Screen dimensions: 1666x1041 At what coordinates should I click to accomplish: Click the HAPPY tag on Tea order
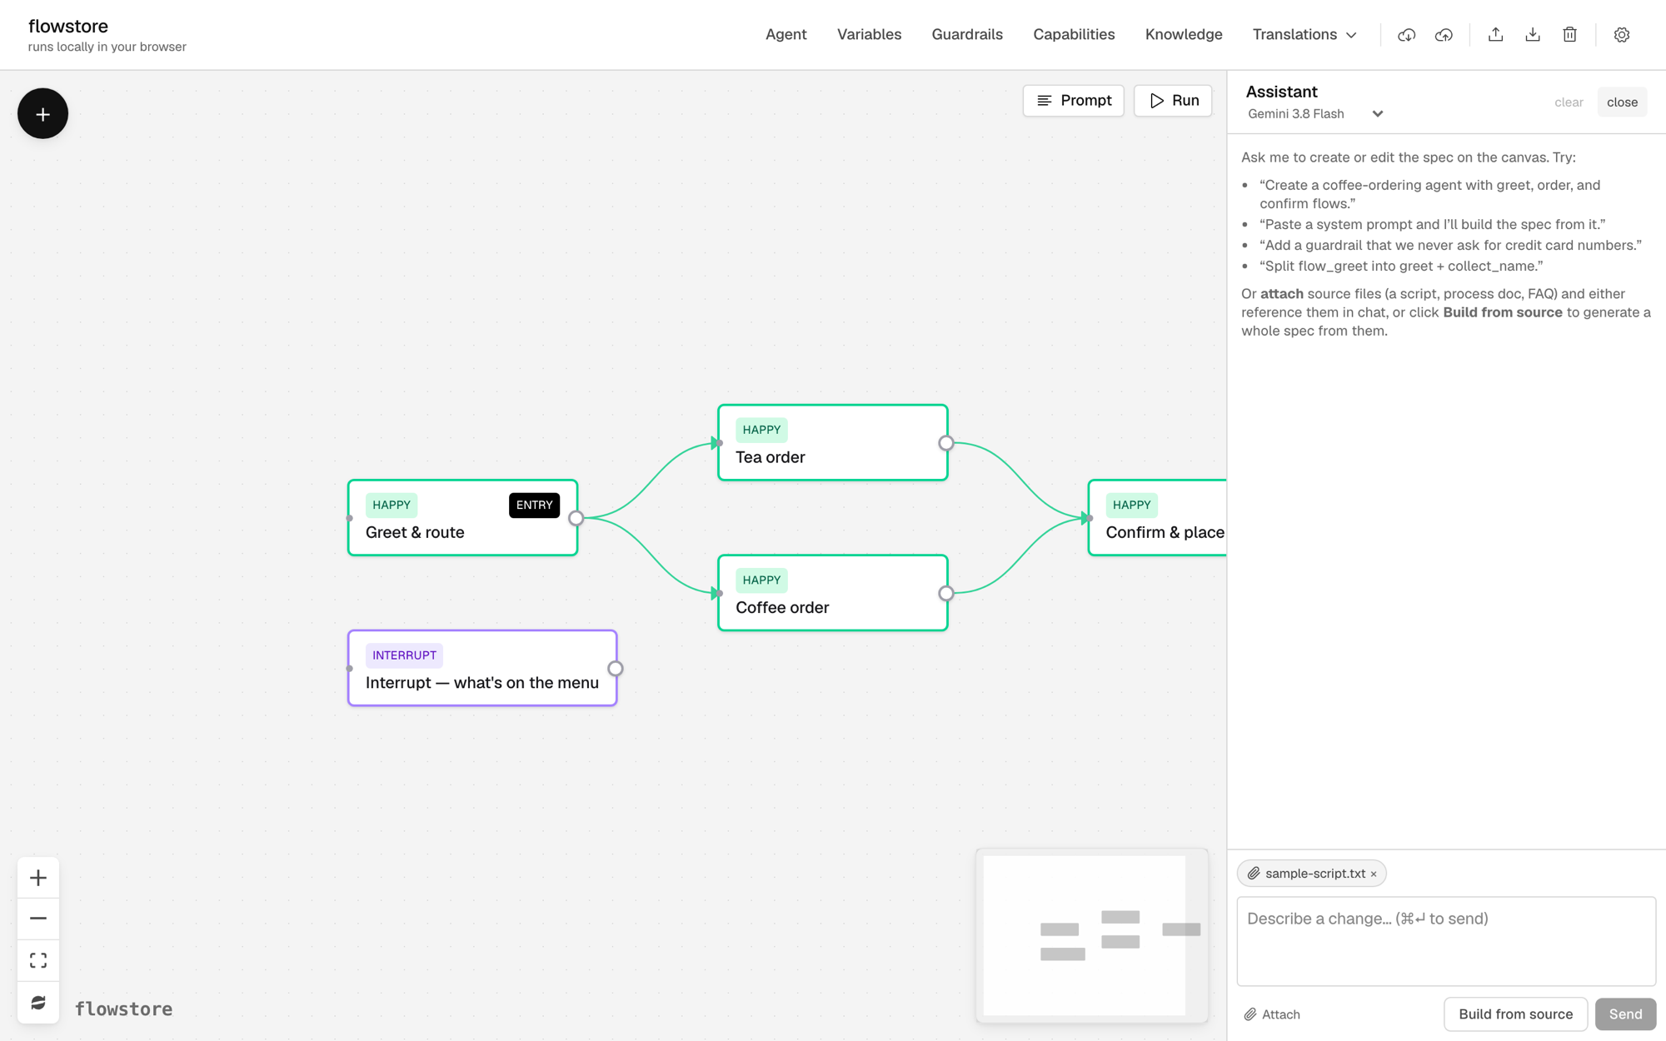[x=761, y=430]
